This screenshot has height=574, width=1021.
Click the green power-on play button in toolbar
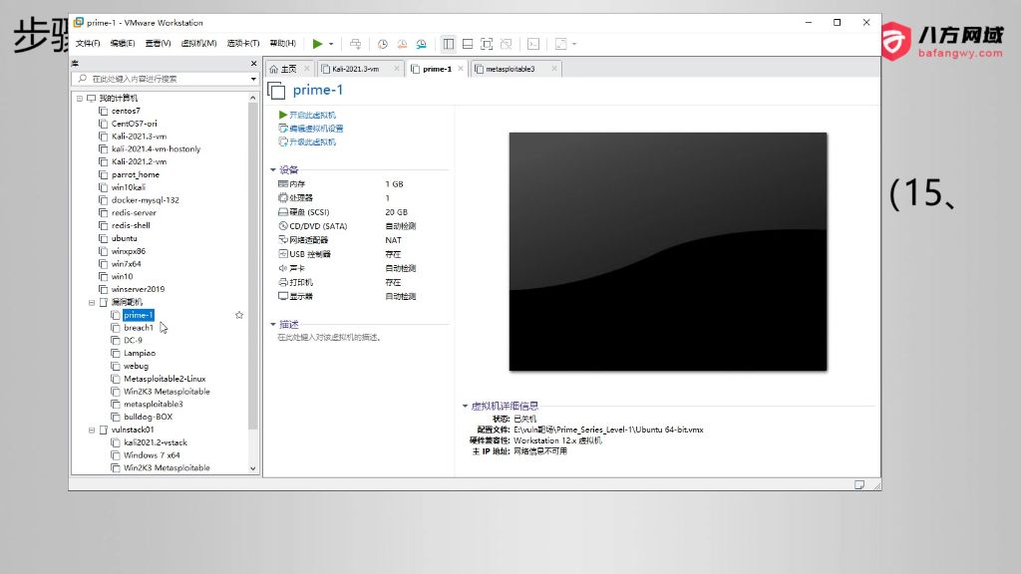pyautogui.click(x=317, y=44)
